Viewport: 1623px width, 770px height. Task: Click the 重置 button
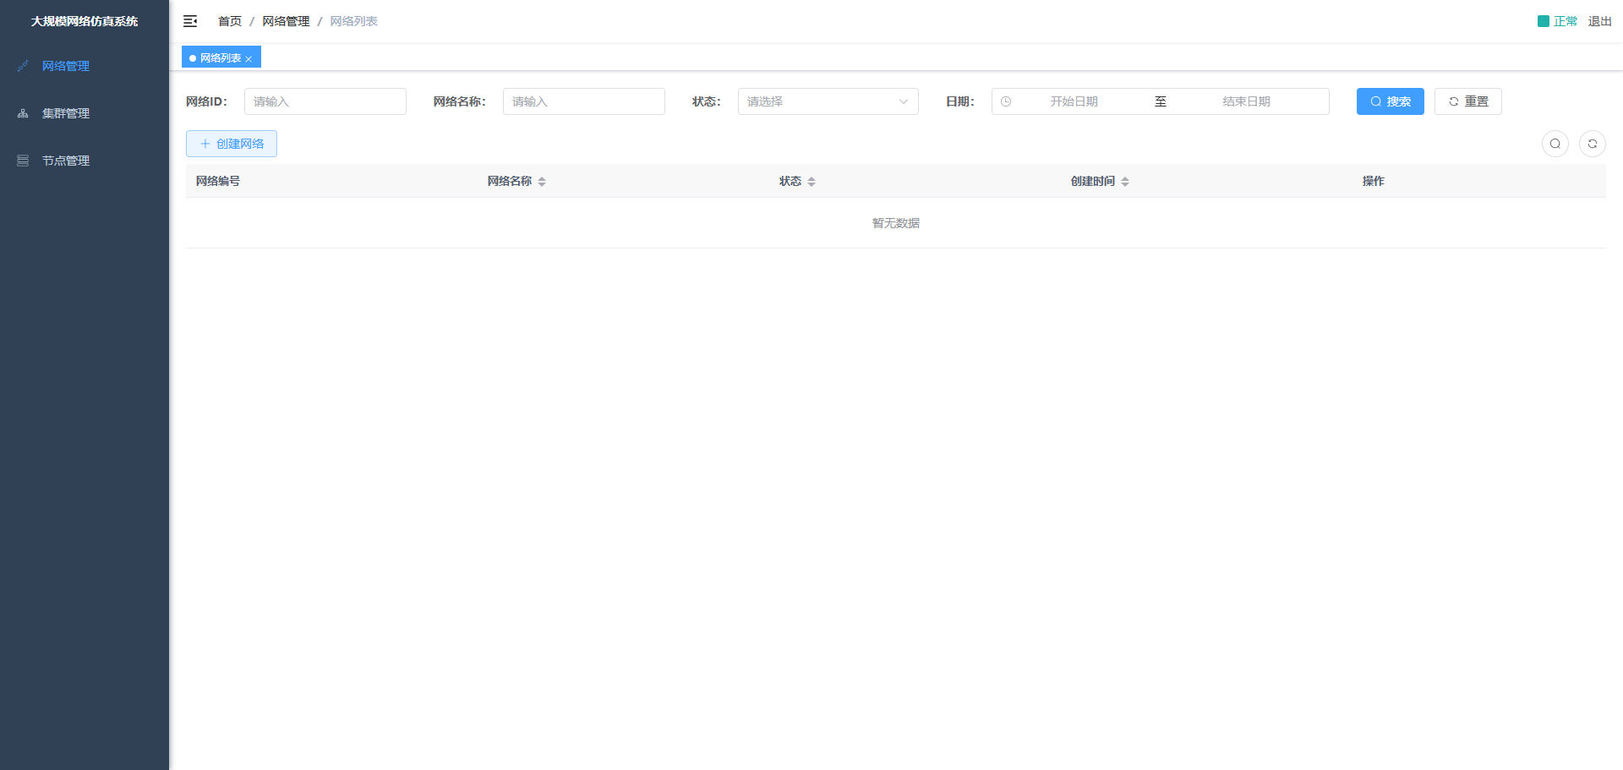tap(1467, 101)
